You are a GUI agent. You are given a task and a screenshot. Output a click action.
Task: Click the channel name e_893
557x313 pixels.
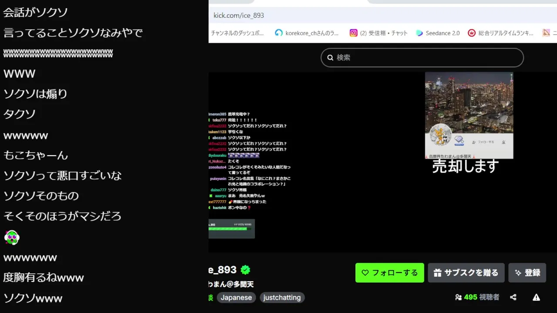click(x=222, y=270)
